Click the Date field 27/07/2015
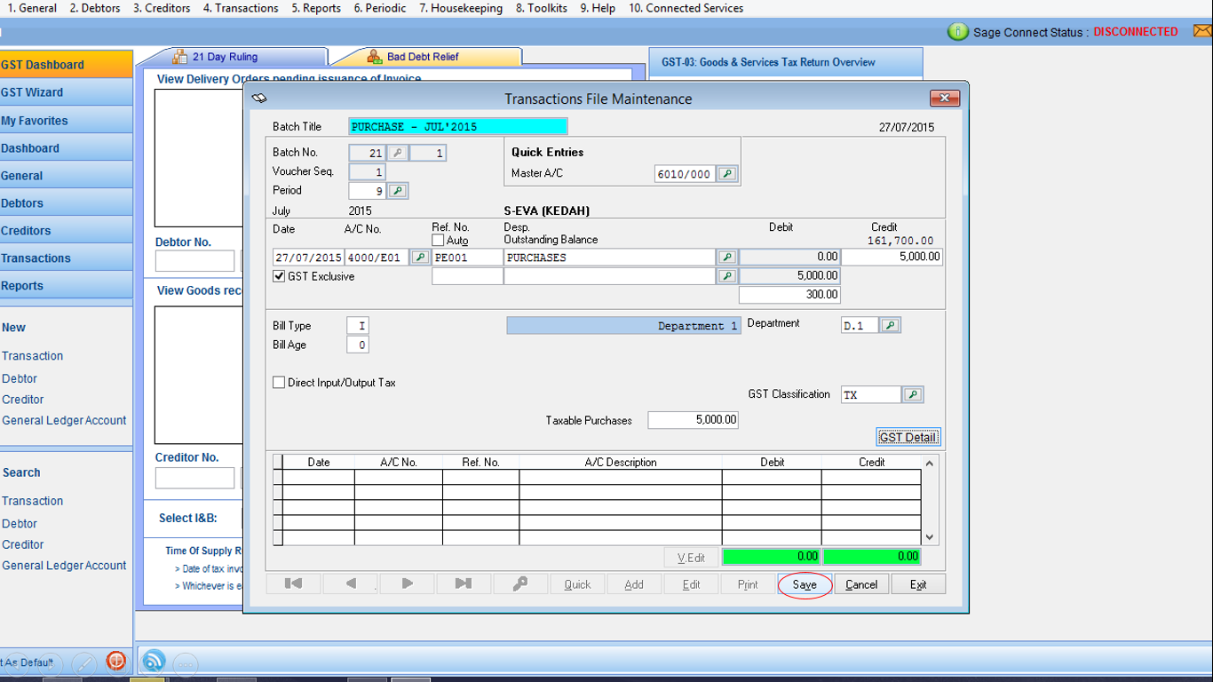The image size is (1213, 682). 308,258
